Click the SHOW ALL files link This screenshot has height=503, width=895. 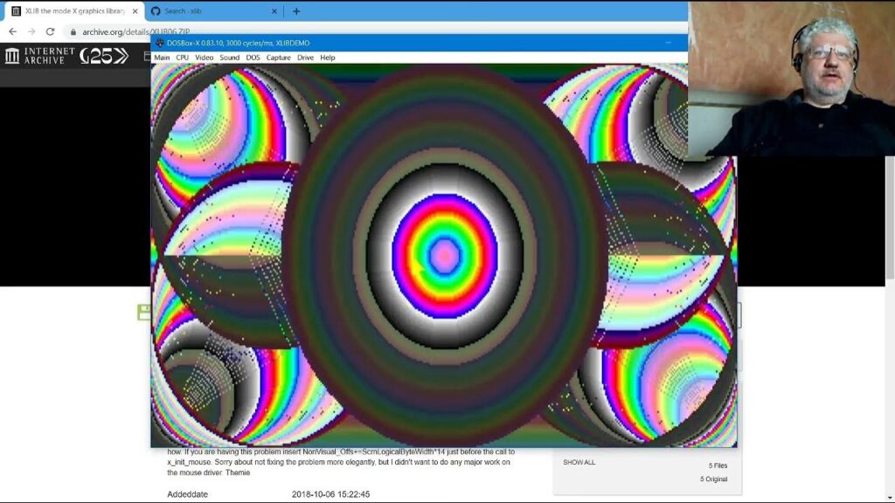579,462
